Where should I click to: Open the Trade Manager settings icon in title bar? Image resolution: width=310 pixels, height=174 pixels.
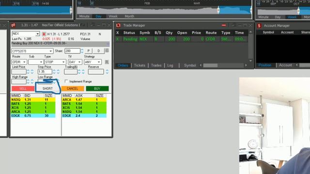[234, 25]
